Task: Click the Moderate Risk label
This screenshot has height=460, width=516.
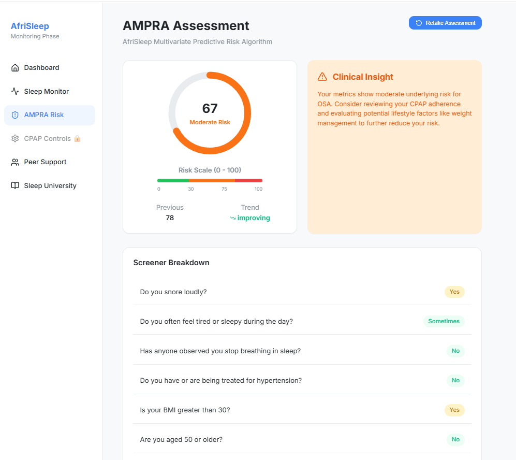Action: point(210,122)
